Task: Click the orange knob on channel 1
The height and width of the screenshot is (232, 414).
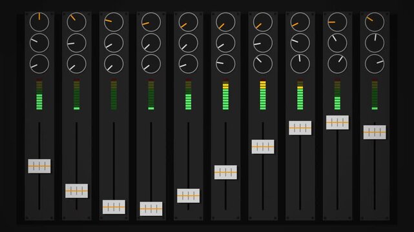Action: (x=39, y=22)
